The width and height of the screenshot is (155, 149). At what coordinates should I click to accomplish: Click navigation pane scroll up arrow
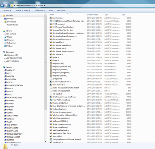pyautogui.click(x=45, y=14)
